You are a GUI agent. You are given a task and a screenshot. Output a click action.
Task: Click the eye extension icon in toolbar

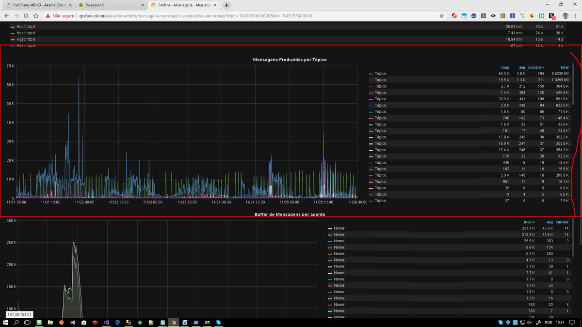(493, 16)
